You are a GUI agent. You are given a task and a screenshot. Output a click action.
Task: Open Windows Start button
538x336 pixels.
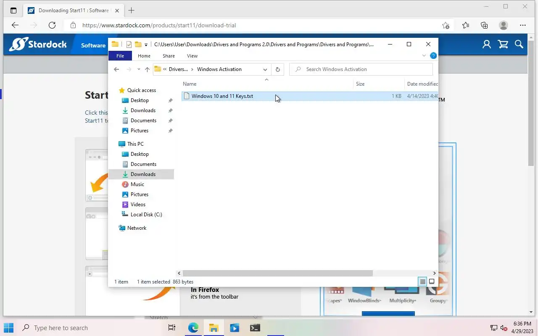point(8,328)
